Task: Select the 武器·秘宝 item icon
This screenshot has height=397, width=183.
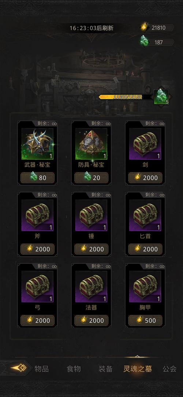Action: pos(37,144)
